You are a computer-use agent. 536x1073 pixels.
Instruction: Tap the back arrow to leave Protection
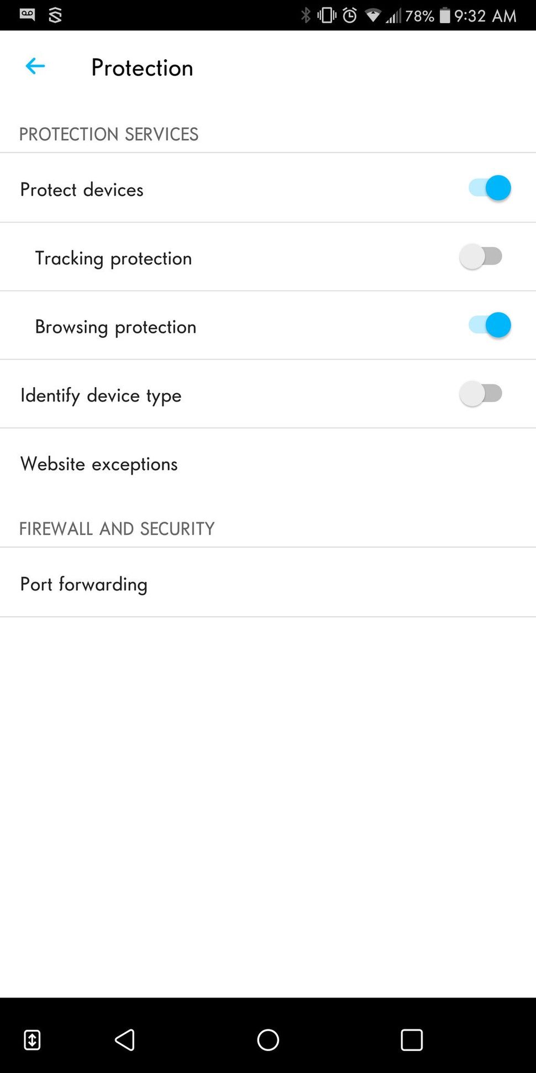(x=35, y=66)
